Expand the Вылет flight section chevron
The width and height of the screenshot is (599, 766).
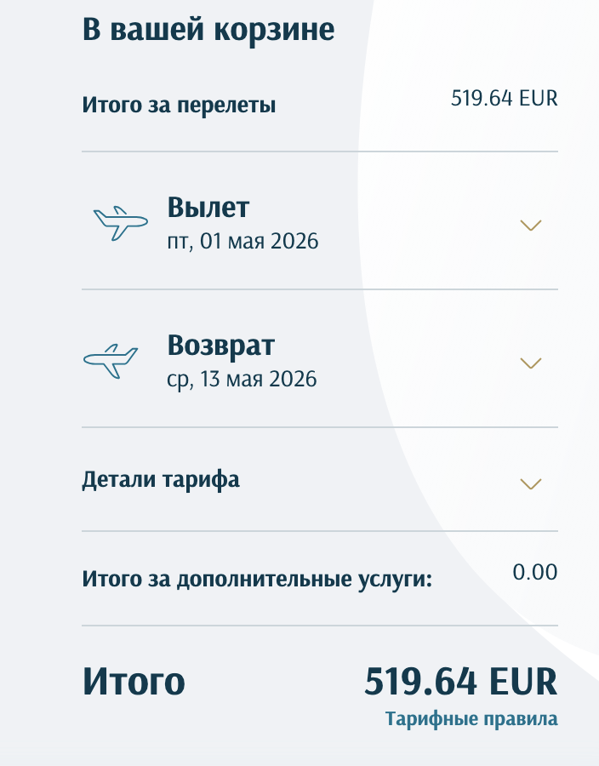point(531,226)
